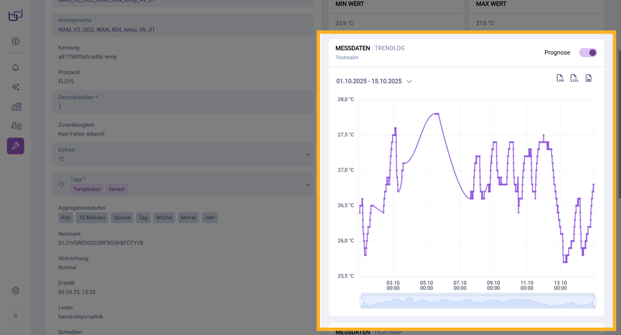Export trendlog as CSV
Screen dimensions: 621x335
(574, 78)
